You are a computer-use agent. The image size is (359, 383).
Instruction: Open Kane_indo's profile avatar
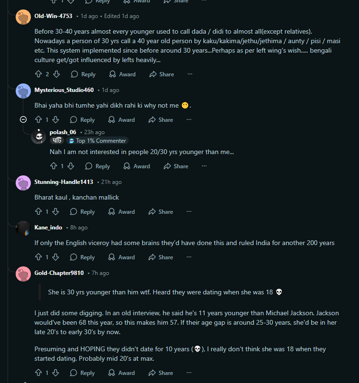coord(23,228)
